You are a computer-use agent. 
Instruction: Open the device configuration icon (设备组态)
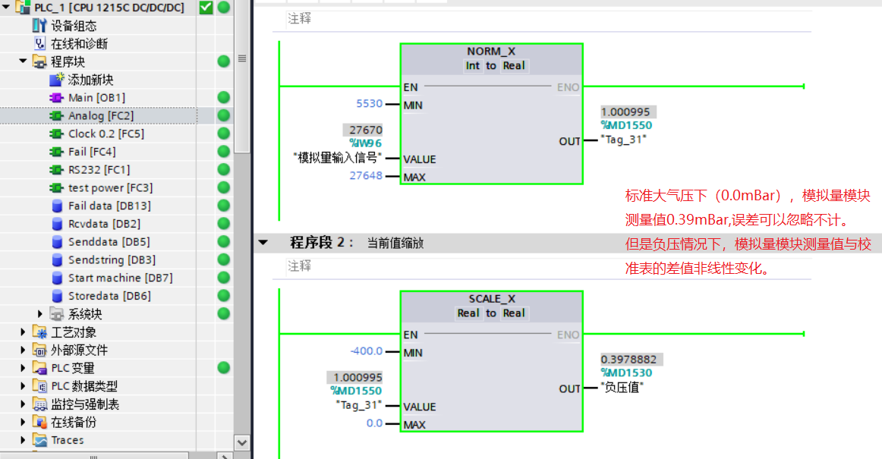[x=40, y=26]
